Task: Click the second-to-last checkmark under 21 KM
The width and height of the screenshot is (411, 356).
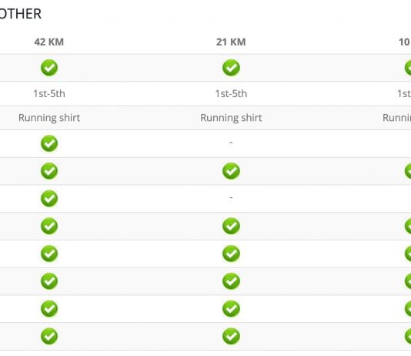Action: pyautogui.click(x=231, y=308)
